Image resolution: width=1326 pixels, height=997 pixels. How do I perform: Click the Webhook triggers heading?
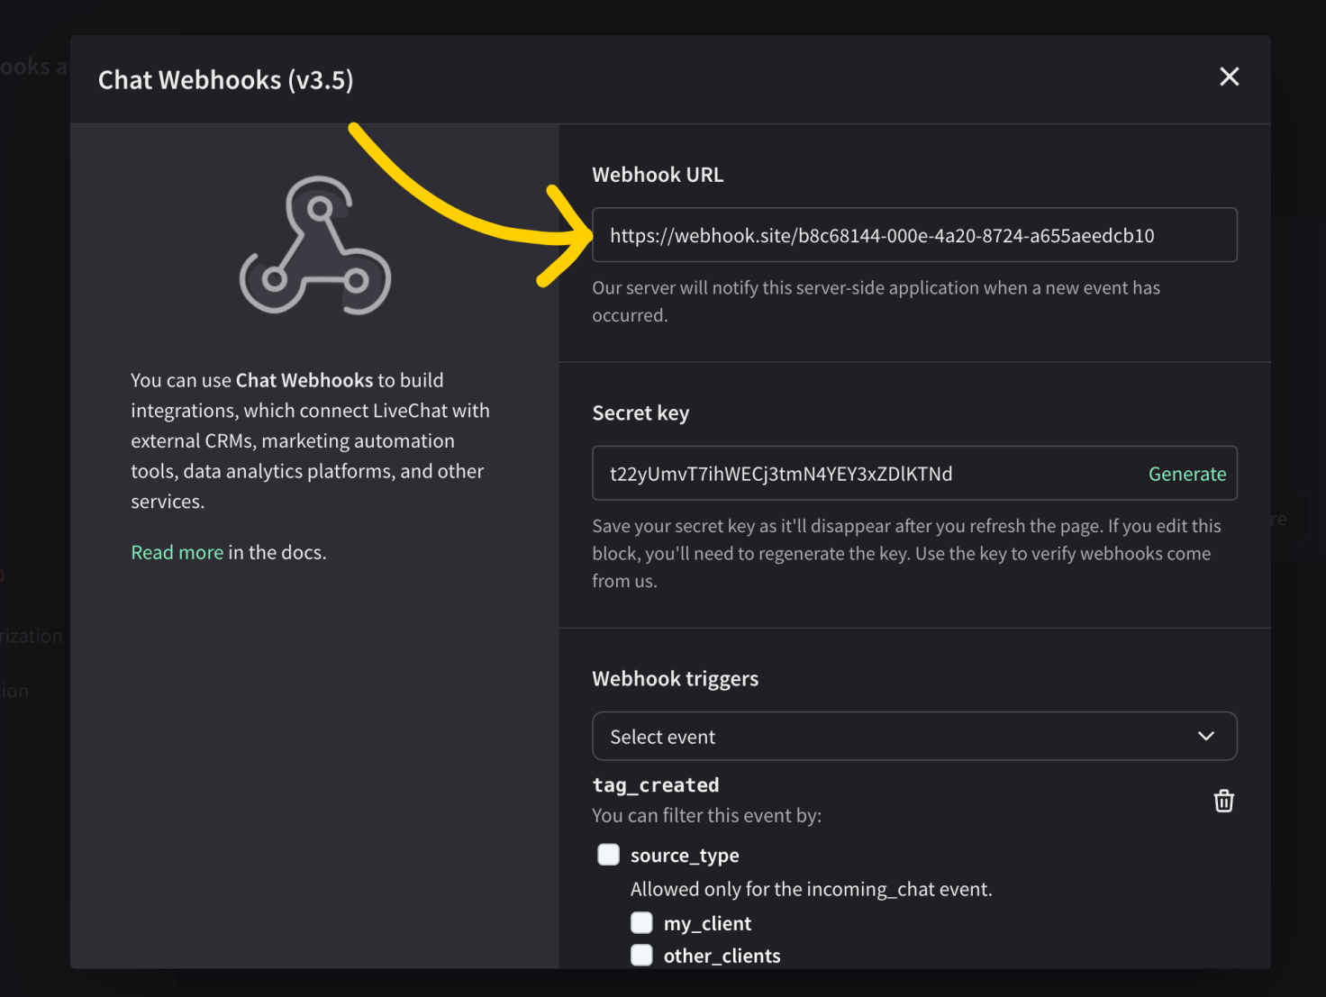click(676, 679)
